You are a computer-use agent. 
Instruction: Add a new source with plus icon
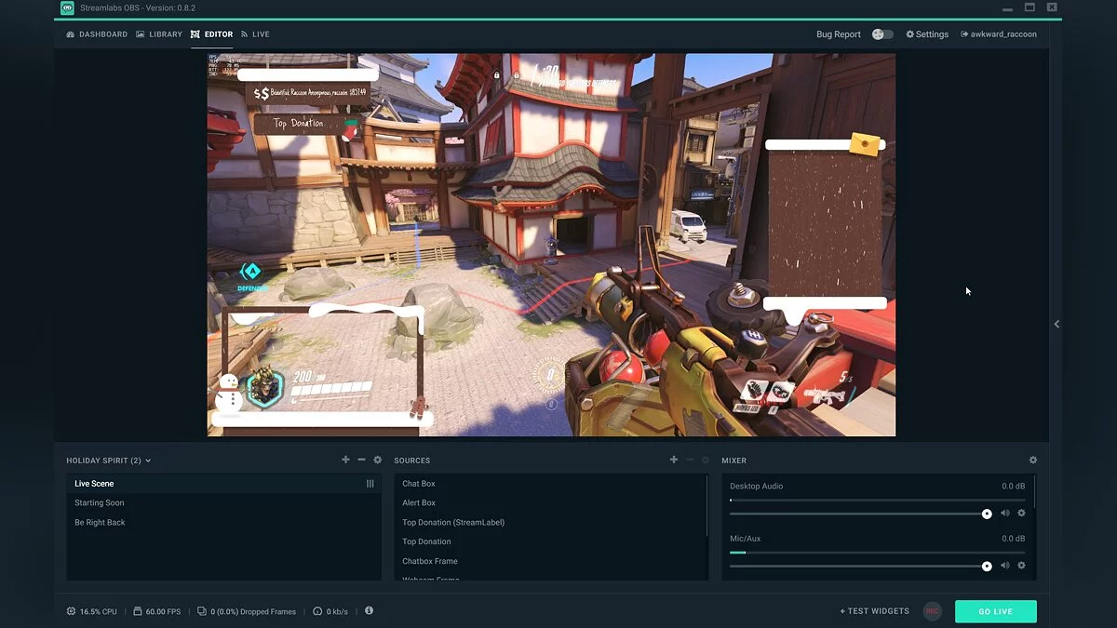[x=674, y=460]
